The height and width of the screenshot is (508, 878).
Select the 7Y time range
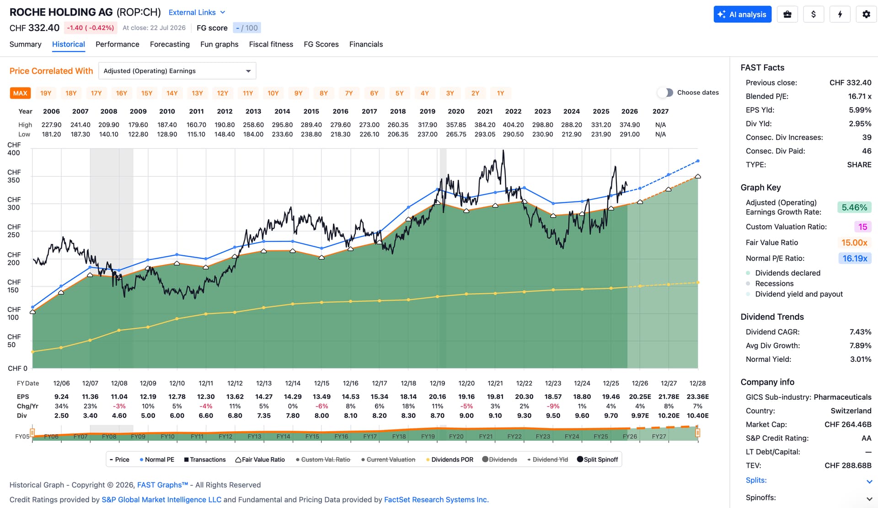(x=349, y=93)
